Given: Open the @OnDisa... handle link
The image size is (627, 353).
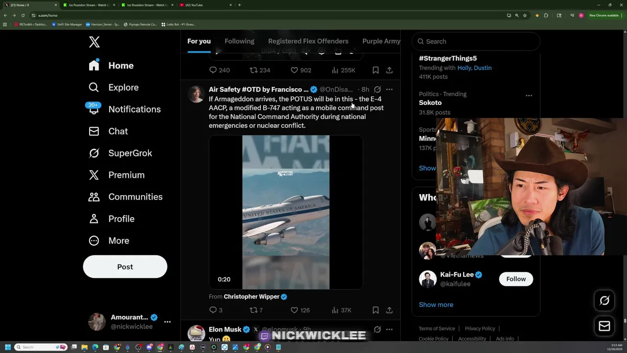Looking at the screenshot, I should click(336, 89).
